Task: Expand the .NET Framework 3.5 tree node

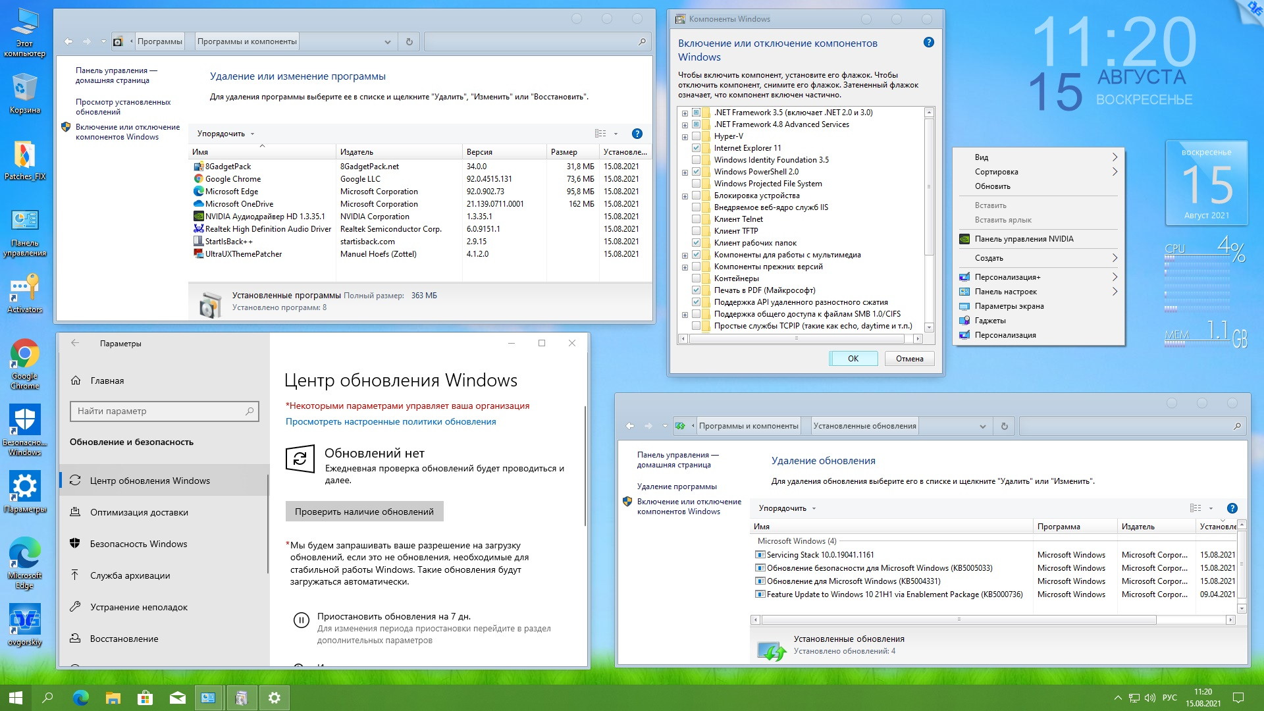Action: pyautogui.click(x=685, y=113)
